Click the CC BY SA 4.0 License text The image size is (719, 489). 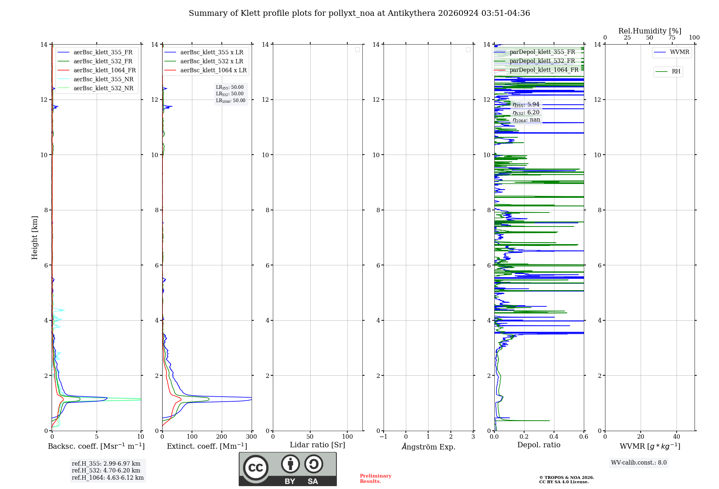[x=564, y=482]
